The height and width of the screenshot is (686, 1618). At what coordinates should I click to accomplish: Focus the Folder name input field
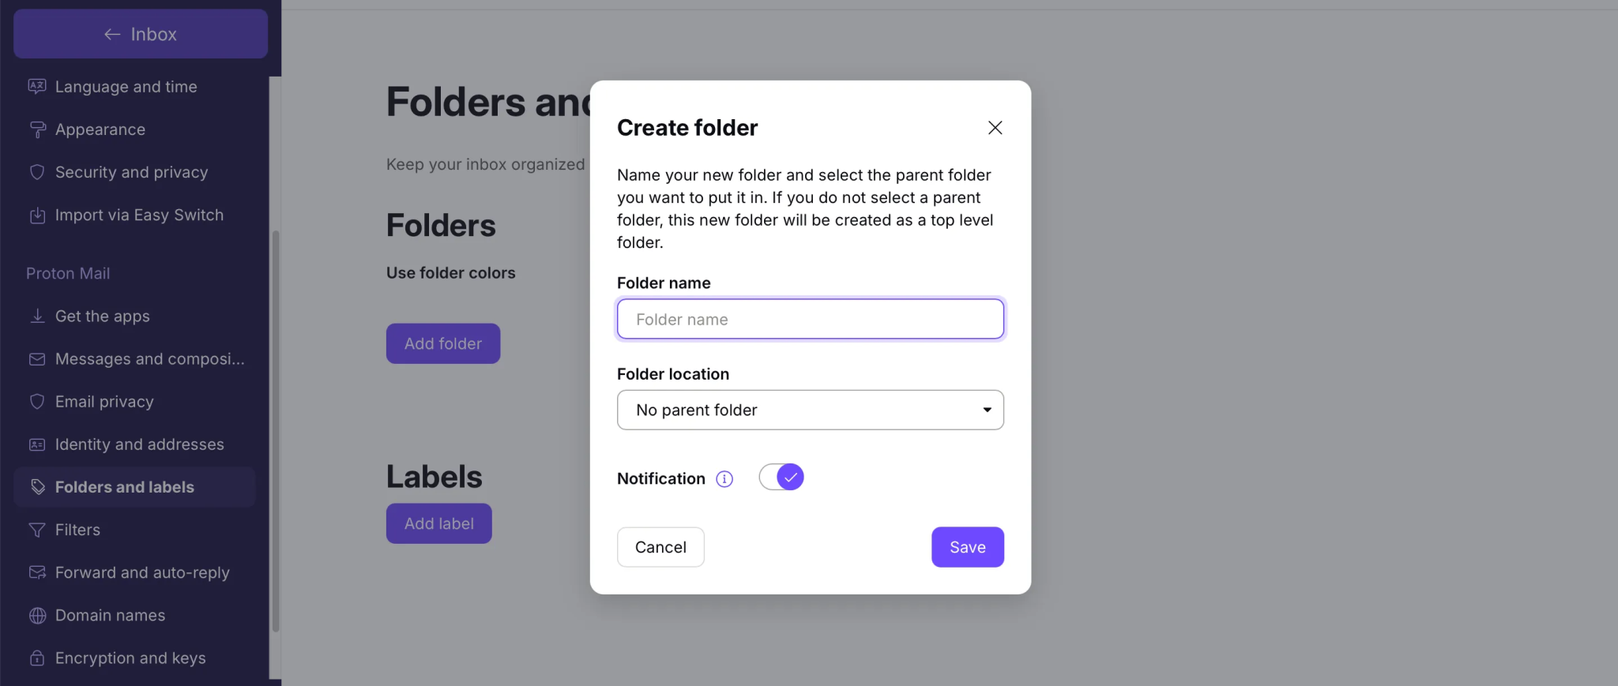[811, 319]
